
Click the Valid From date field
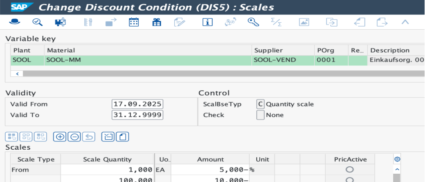click(x=137, y=104)
